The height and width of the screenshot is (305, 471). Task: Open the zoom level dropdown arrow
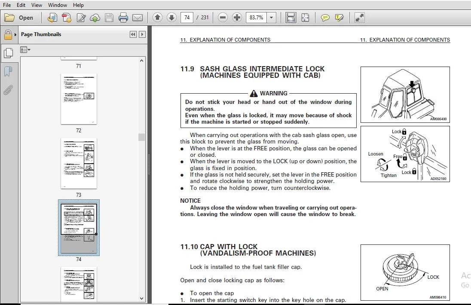point(272,18)
